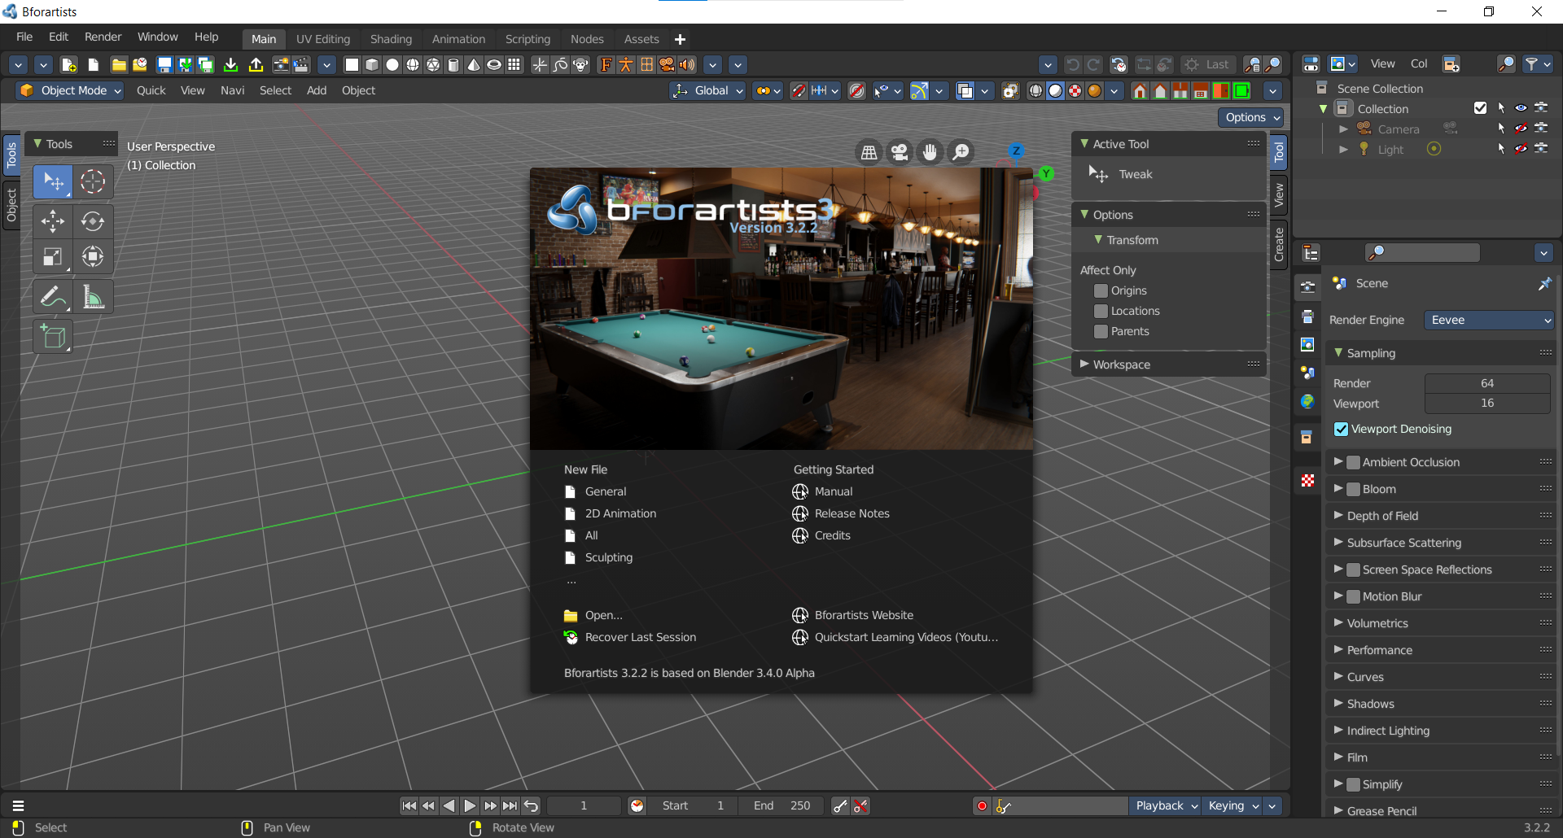Open the Global orientation dropdown
1563x838 pixels.
tap(707, 91)
